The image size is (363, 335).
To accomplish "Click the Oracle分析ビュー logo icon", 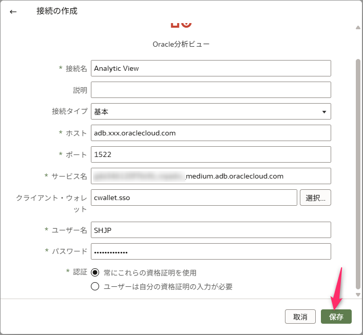I will coord(181,25).
